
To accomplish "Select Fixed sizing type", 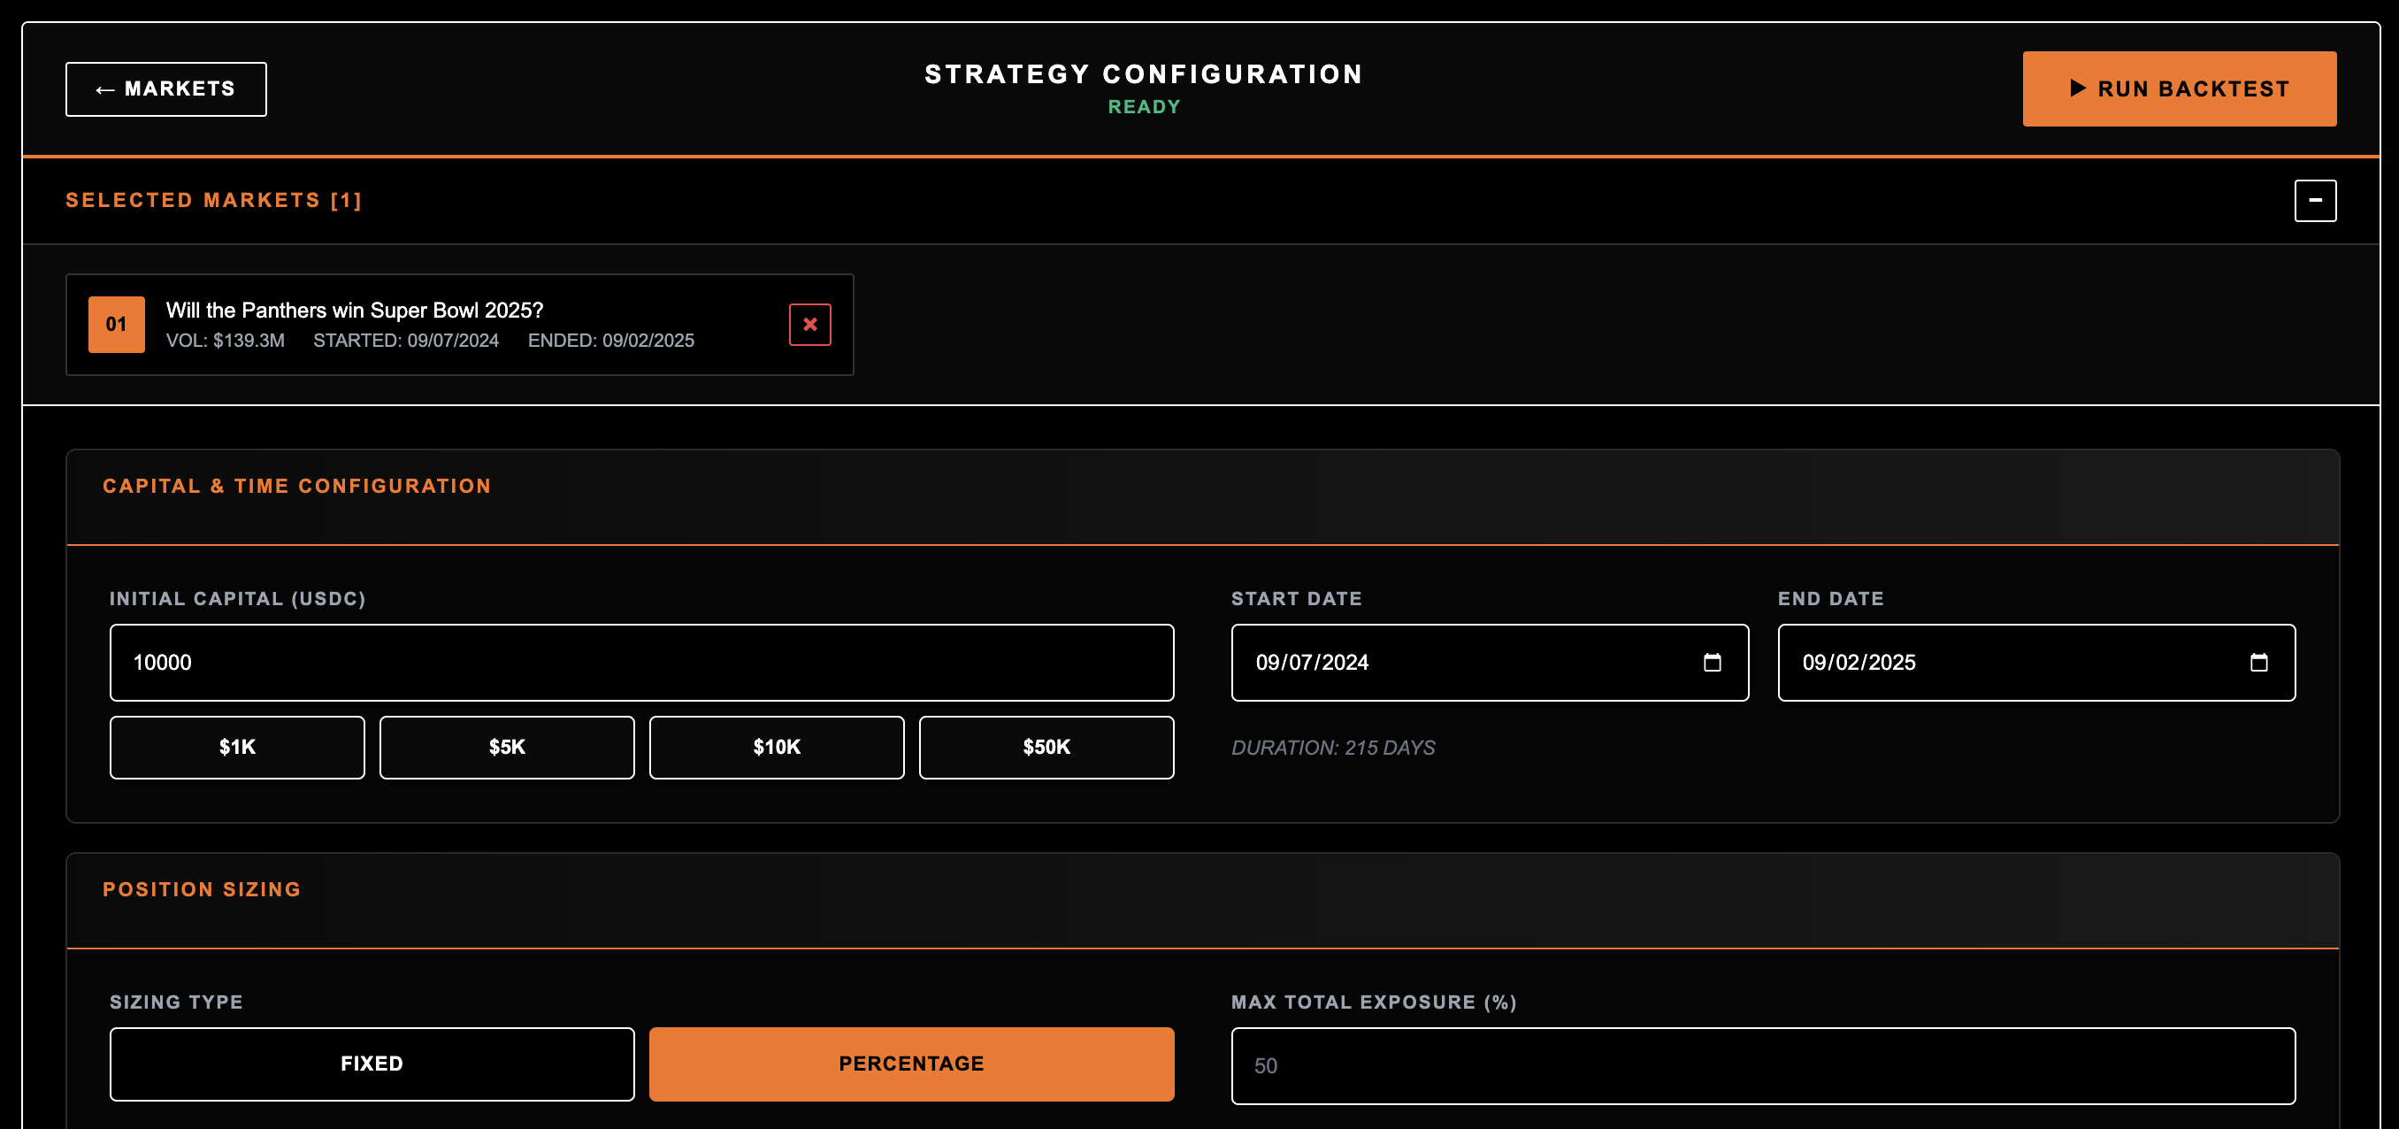I will pyautogui.click(x=371, y=1063).
